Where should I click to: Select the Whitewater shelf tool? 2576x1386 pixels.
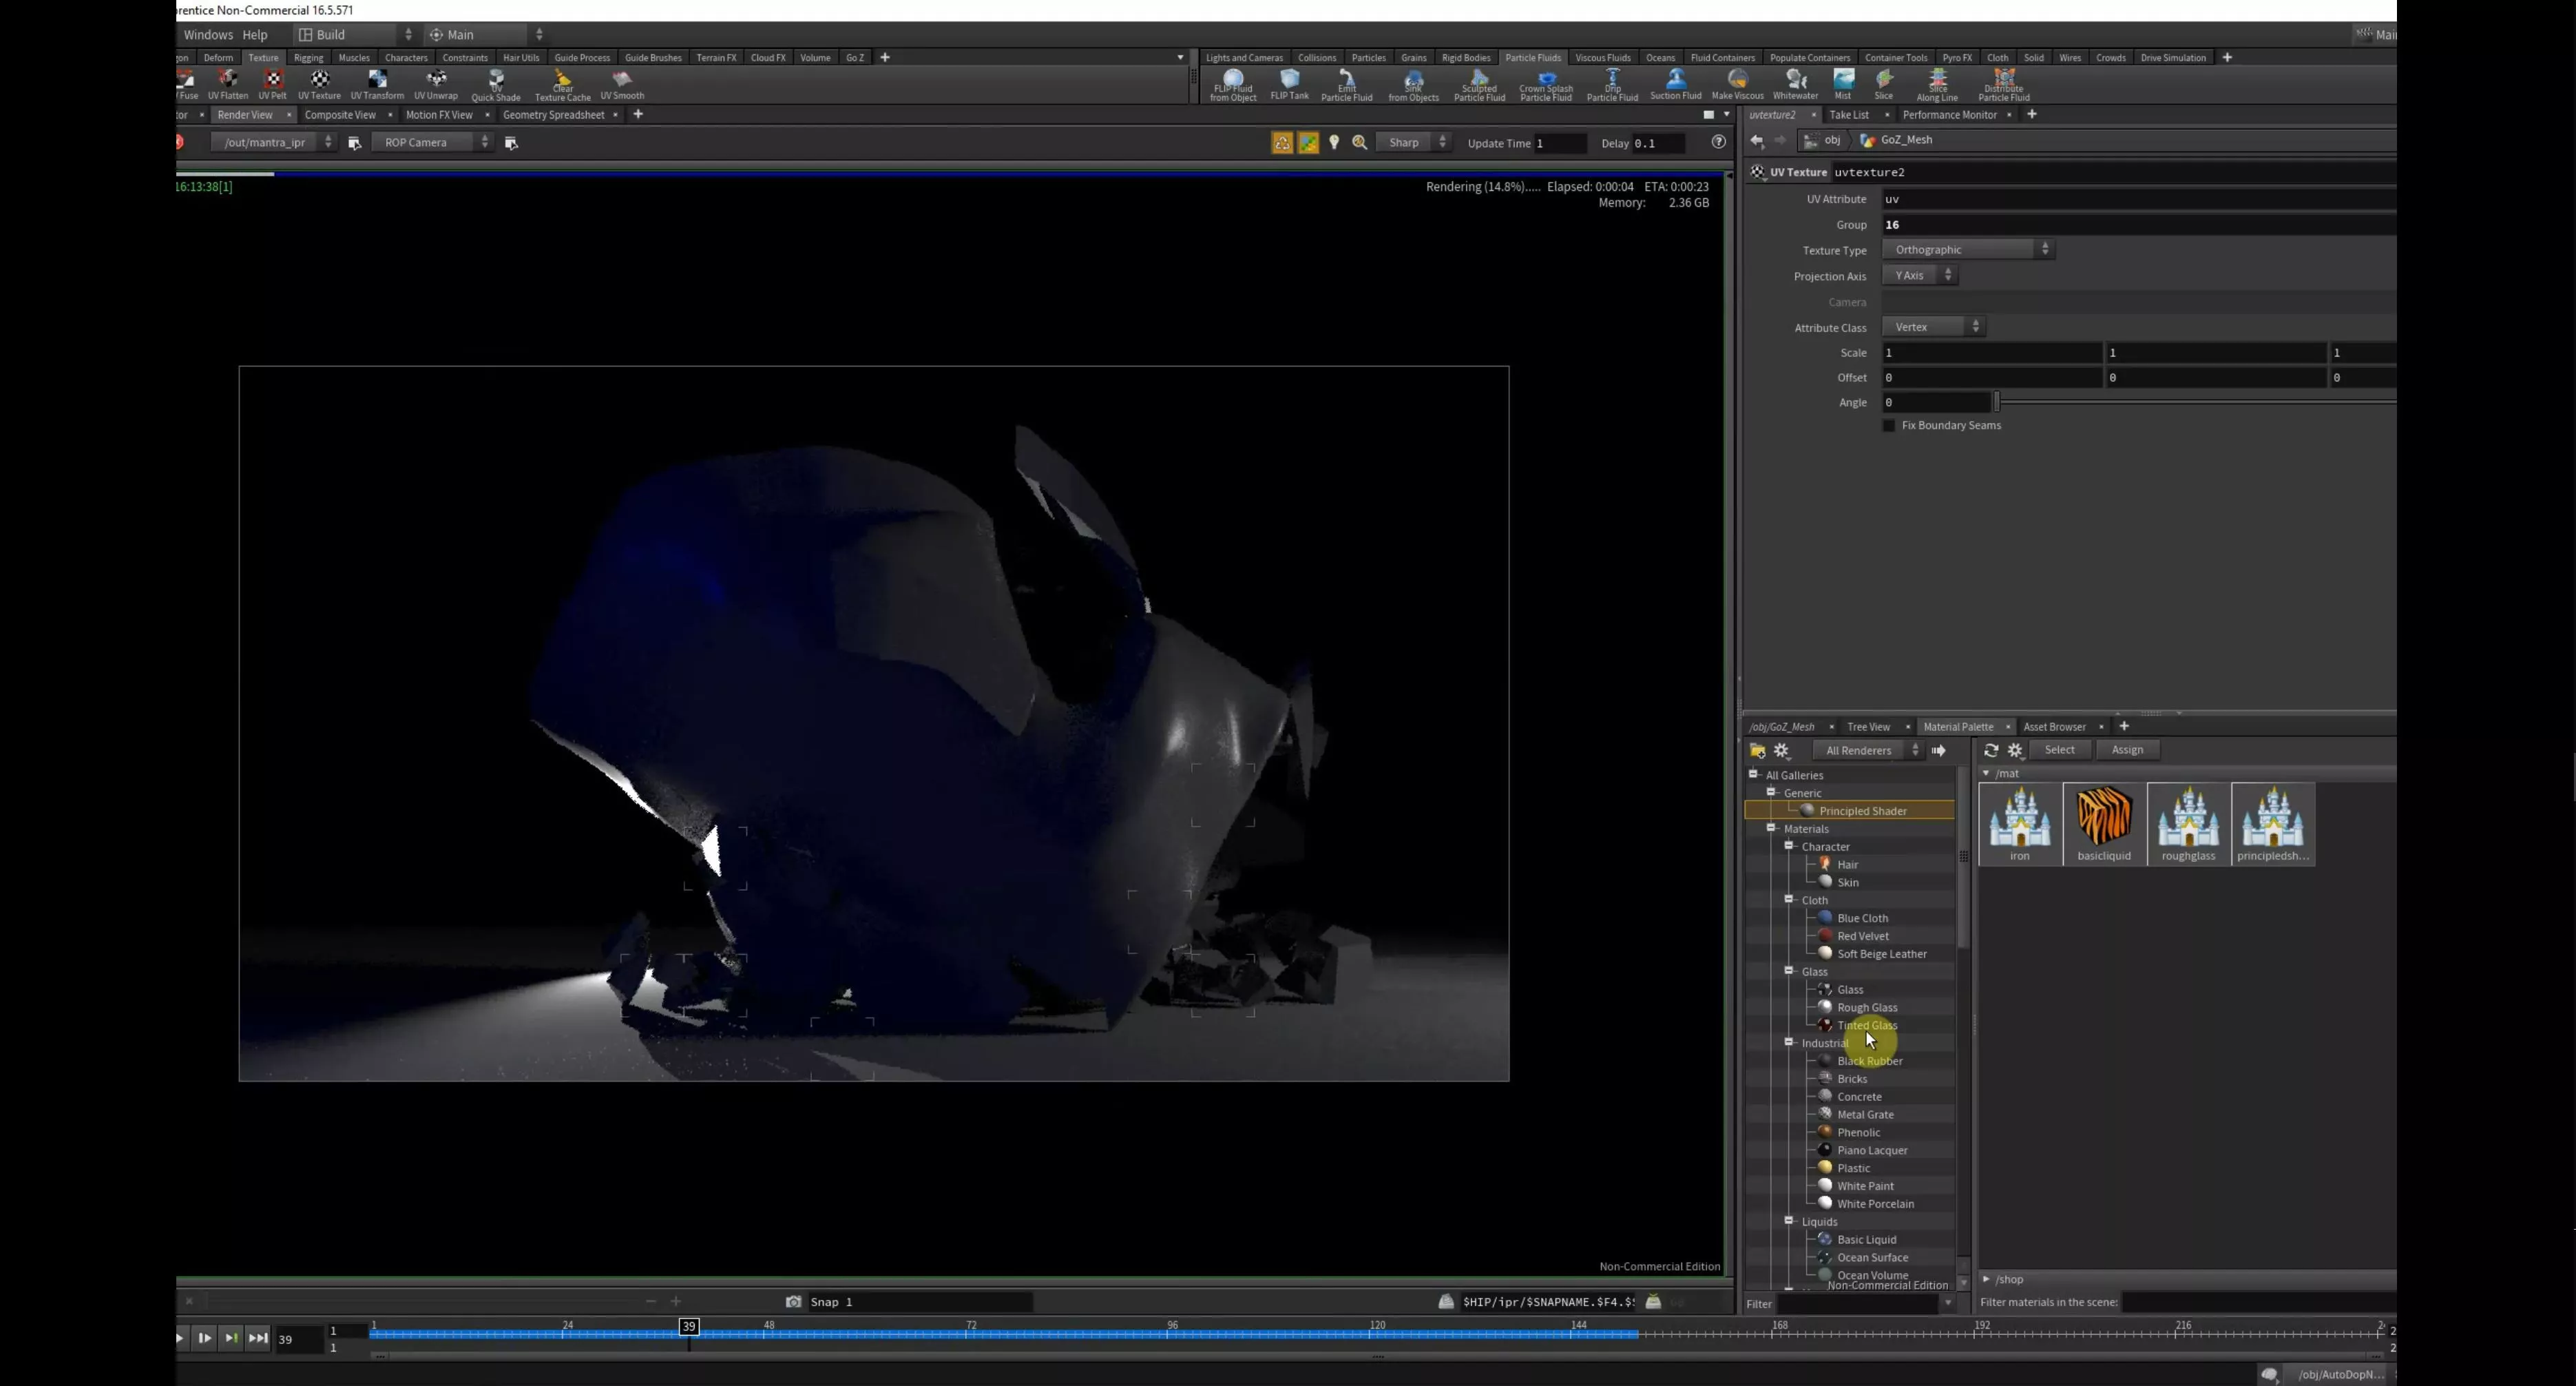click(1795, 84)
